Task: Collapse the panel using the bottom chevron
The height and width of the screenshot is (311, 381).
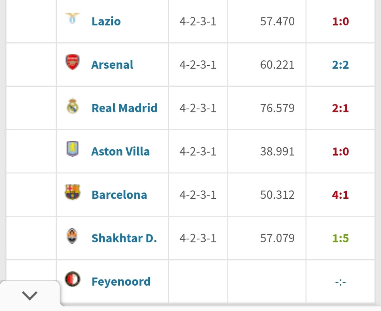Action: click(x=30, y=296)
